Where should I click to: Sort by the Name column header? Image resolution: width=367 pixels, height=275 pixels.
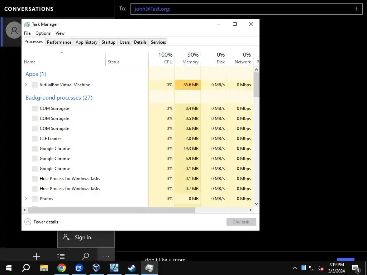(63, 58)
